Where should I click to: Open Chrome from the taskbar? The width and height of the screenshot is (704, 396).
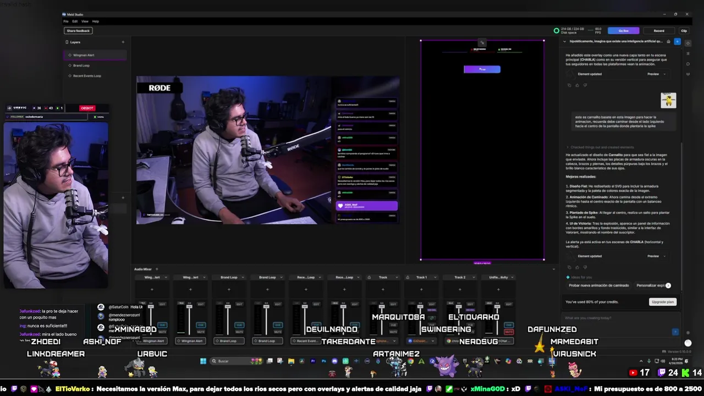pyautogui.click(x=410, y=361)
